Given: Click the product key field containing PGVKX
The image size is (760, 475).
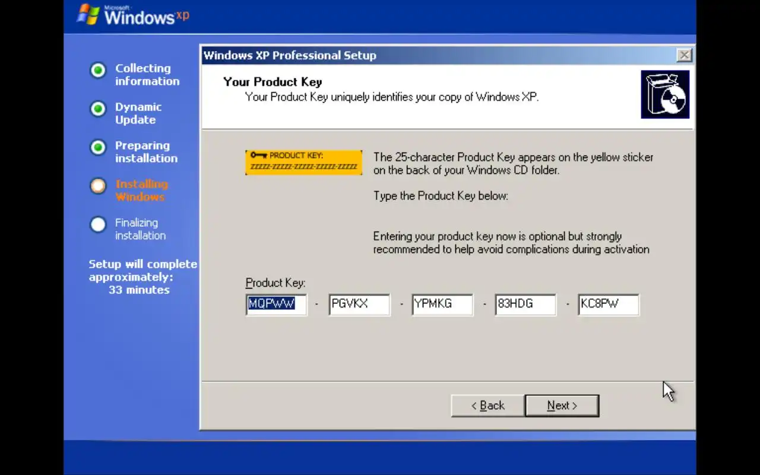Looking at the screenshot, I should coord(359,304).
